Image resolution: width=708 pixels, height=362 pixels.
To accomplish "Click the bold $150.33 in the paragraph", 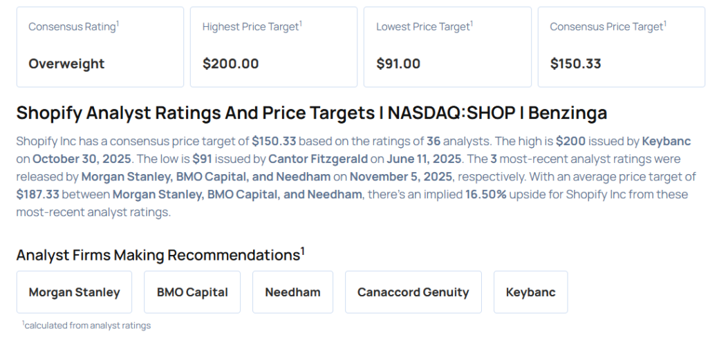I will [274, 141].
